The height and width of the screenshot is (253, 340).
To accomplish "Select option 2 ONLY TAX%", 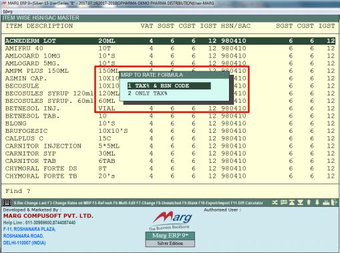I will [x=148, y=93].
